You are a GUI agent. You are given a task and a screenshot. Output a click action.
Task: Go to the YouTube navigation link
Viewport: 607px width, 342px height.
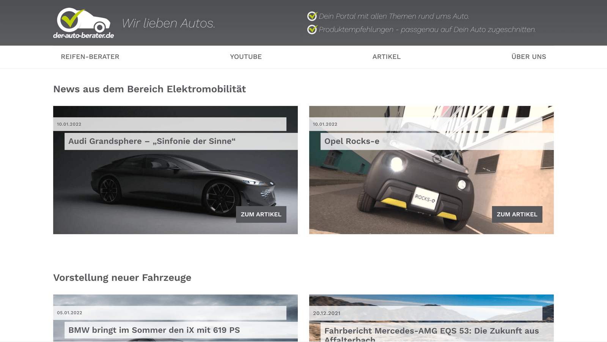tap(245, 57)
